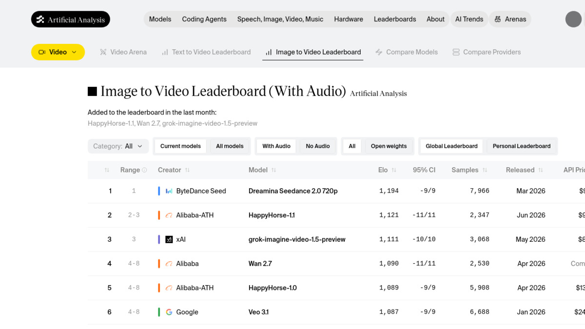This screenshot has width=585, height=329.
Task: Click the Alibaba logo in Wan 2.7 row
Action: pos(169,264)
